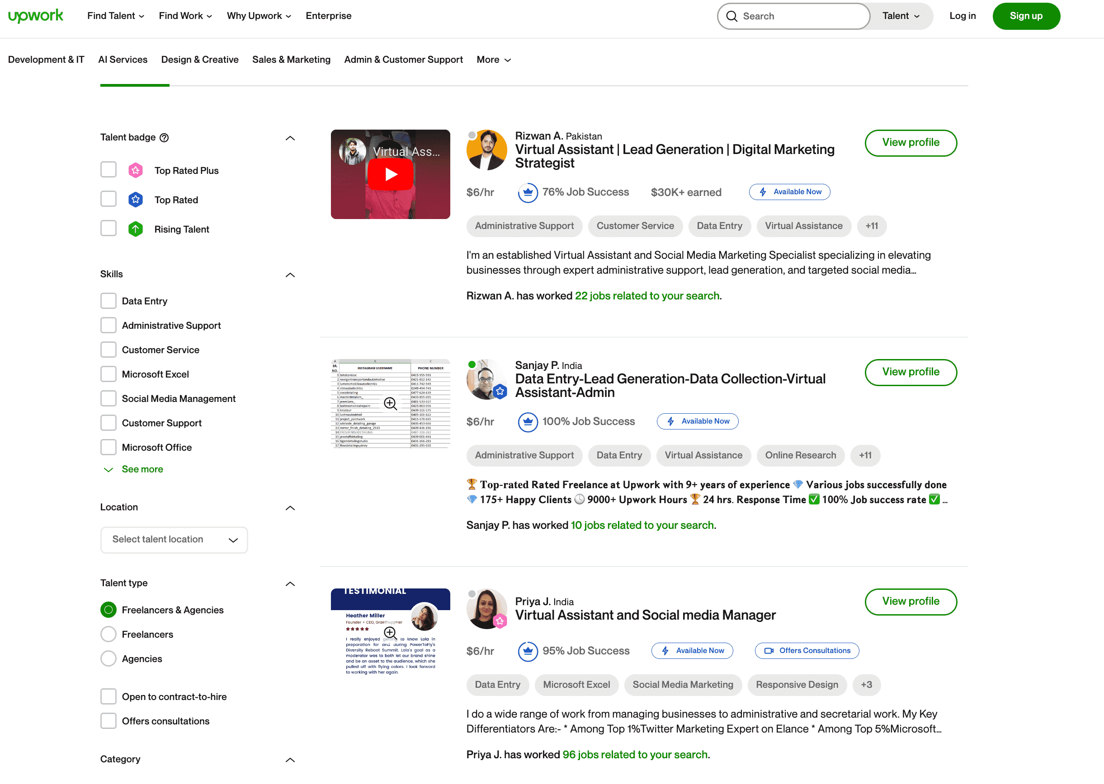View Sanjay P.'s profile
This screenshot has height=784, width=1104.
point(911,372)
